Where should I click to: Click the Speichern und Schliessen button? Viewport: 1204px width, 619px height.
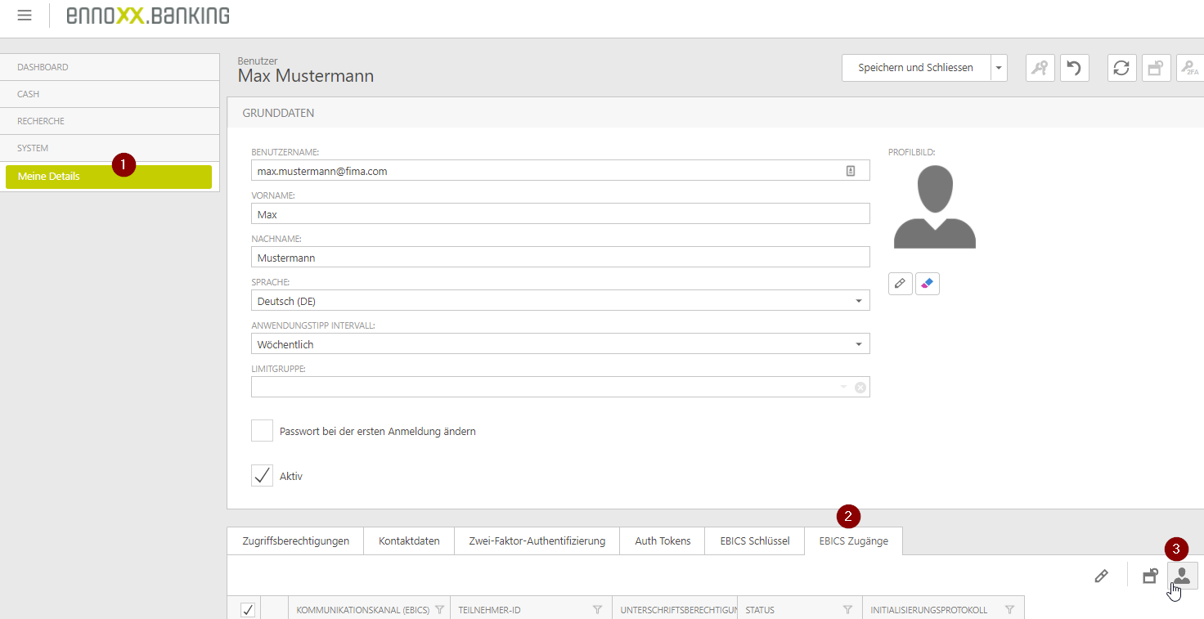pyautogui.click(x=915, y=68)
